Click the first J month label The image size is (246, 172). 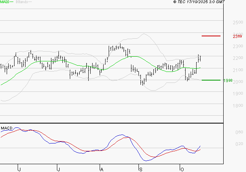coord(19,170)
